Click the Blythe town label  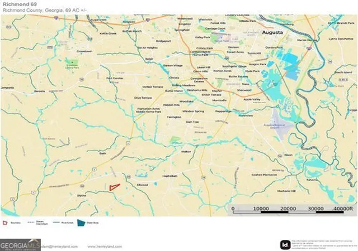pos(82,196)
